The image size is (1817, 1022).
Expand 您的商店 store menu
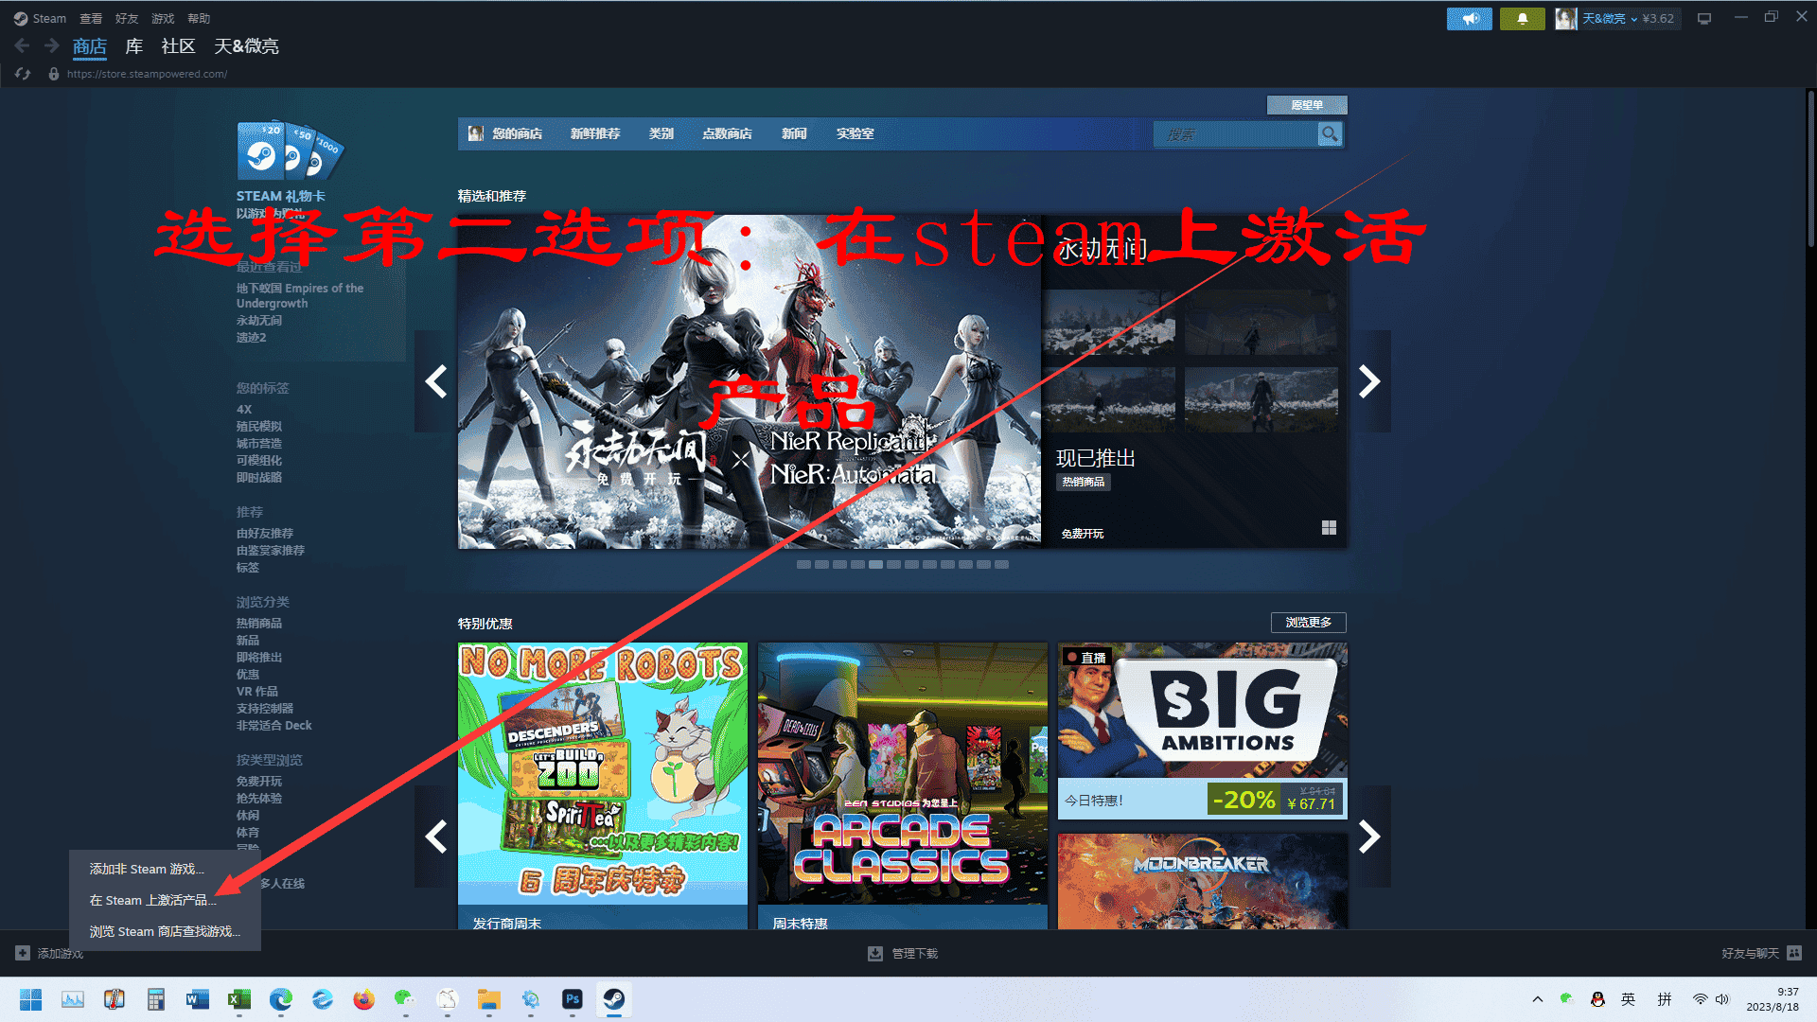[x=517, y=134]
